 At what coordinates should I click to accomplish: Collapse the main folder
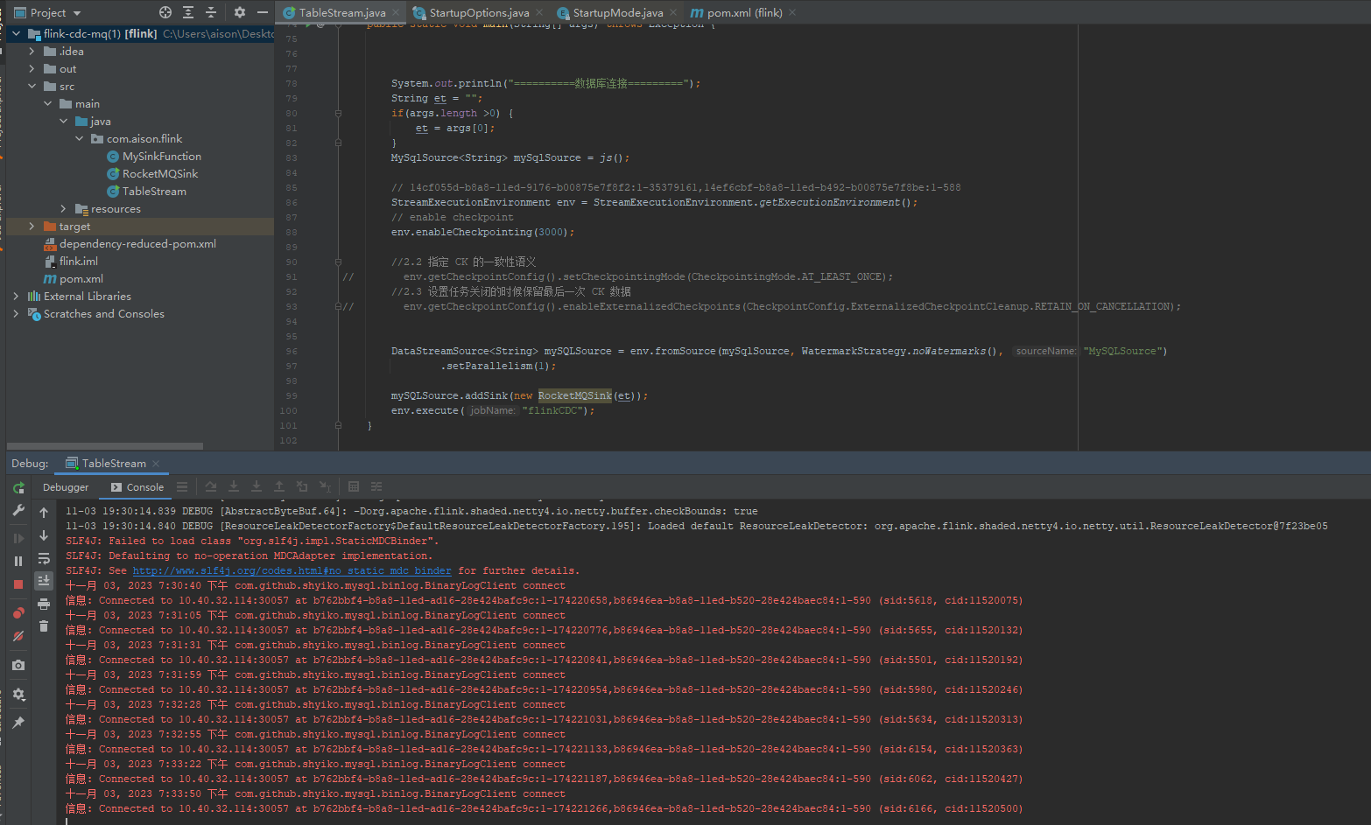coord(47,103)
